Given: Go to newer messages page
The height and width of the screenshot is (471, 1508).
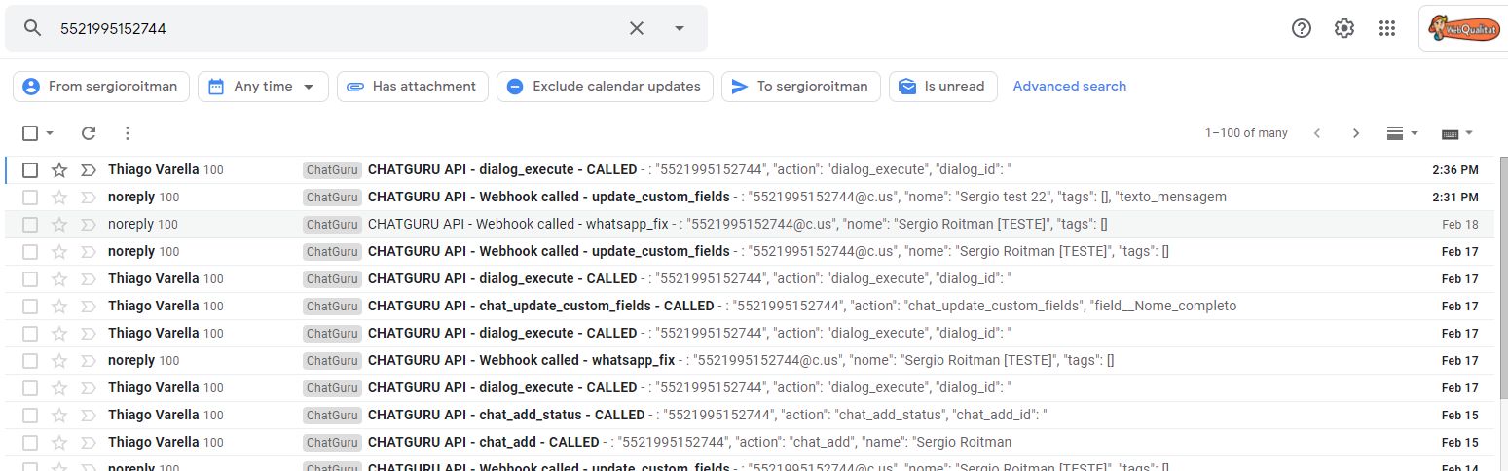Looking at the screenshot, I should [1317, 133].
